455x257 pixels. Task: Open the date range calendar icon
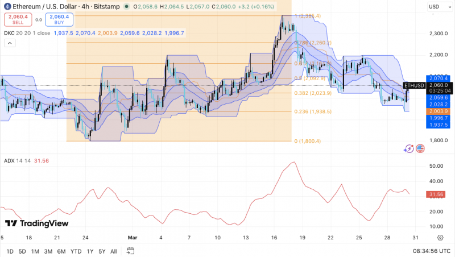coord(131,251)
